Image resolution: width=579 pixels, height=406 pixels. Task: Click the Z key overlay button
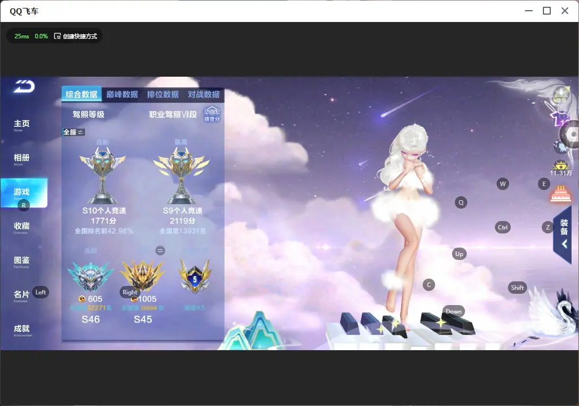pos(547,227)
